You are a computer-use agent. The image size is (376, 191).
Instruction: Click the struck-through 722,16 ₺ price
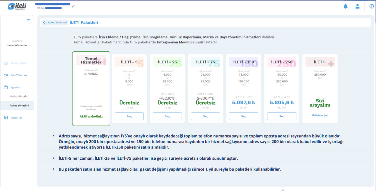coord(167,98)
